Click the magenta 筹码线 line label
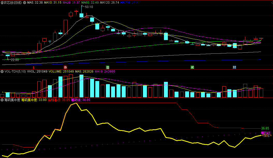 [265, 133]
